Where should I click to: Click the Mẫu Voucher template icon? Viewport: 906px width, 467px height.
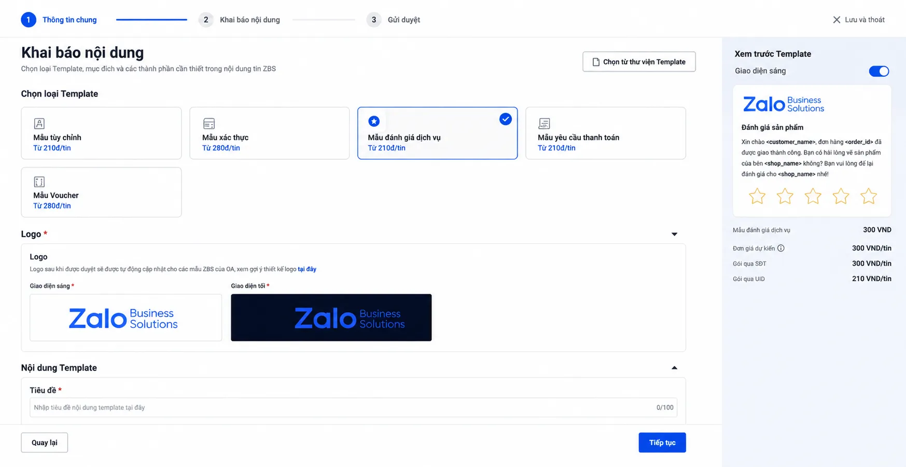point(39,182)
